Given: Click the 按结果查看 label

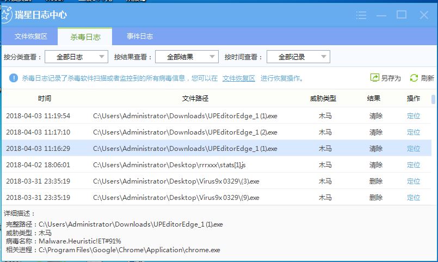Looking at the screenshot, I should [x=133, y=57].
